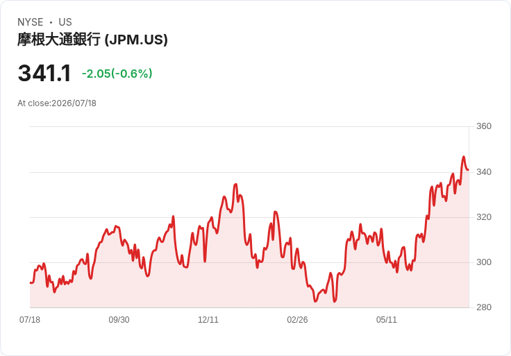Click the chart's latest end point near 341
This screenshot has height=356, width=511.
(x=469, y=170)
